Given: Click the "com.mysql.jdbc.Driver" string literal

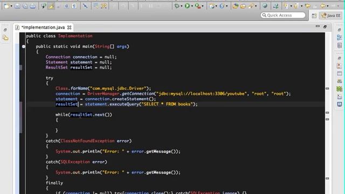Looking at the screenshot, I should 118,88.
